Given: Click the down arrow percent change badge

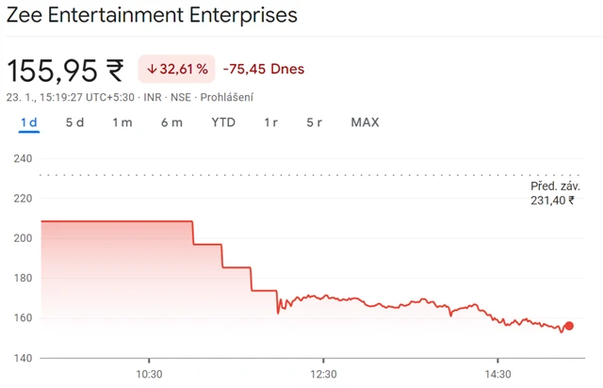Looking at the screenshot, I should point(177,70).
